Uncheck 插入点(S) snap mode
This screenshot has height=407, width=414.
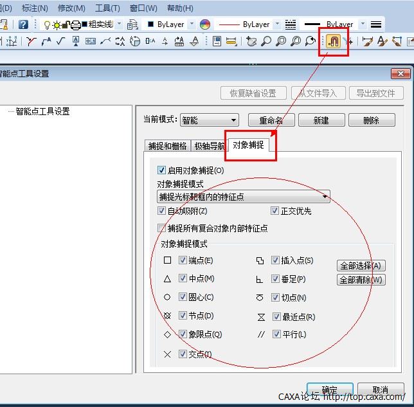275,260
